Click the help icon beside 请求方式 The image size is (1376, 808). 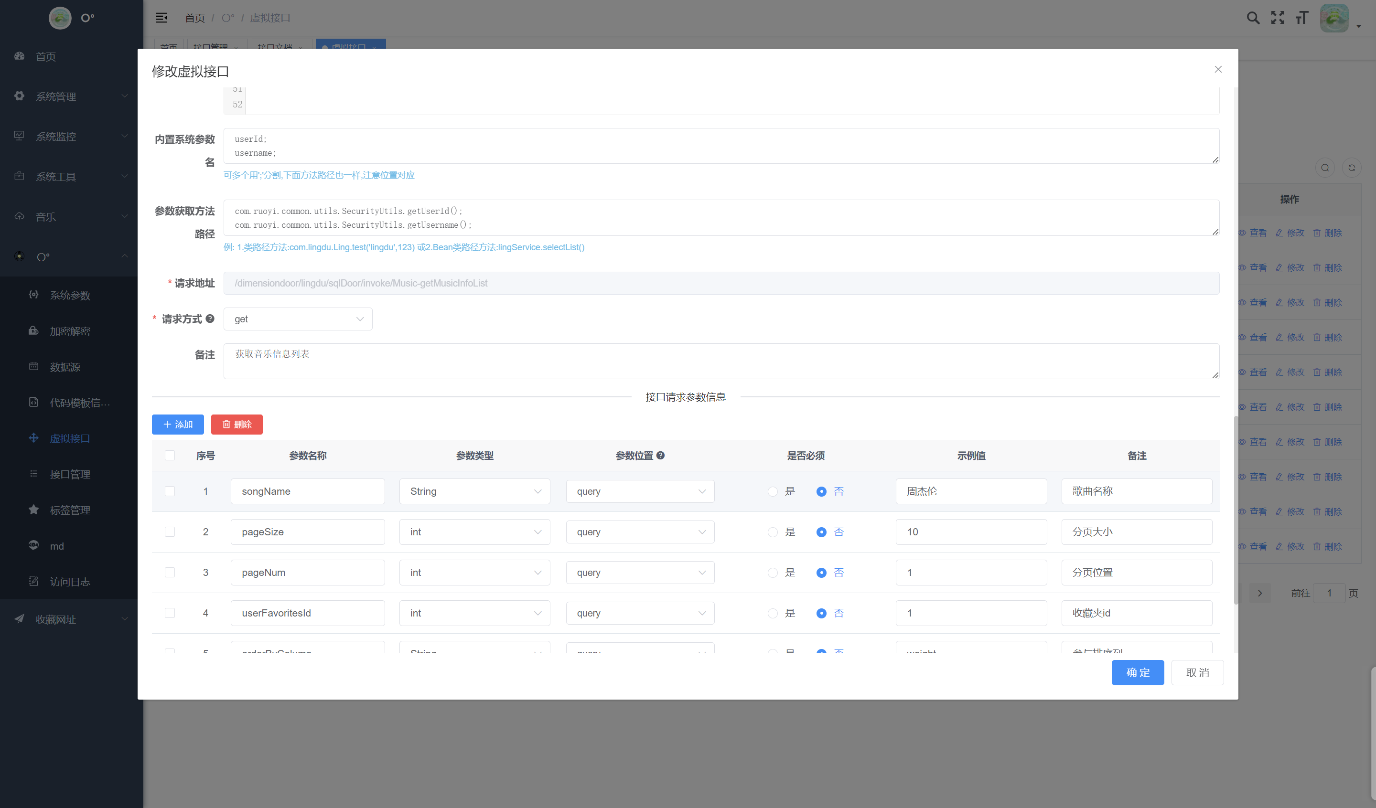tap(210, 319)
